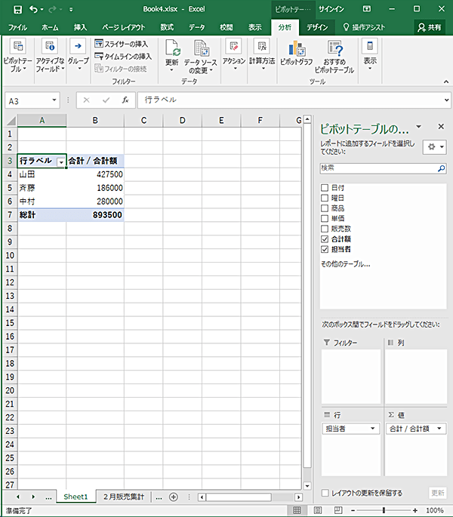Viewport: 453px width, 517px height.
Task: Click the formula bar cancel X icon
Action: point(86,100)
